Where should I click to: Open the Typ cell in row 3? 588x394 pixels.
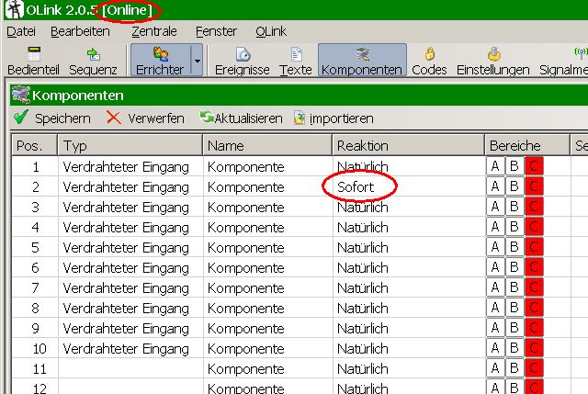pyautogui.click(x=126, y=207)
